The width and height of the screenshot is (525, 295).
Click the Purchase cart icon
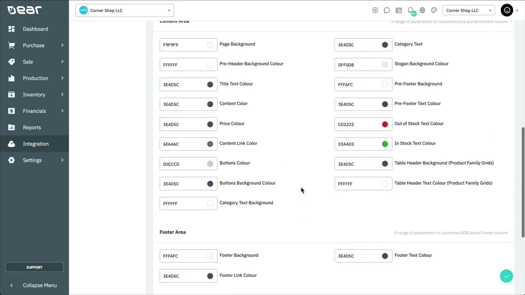(11, 45)
